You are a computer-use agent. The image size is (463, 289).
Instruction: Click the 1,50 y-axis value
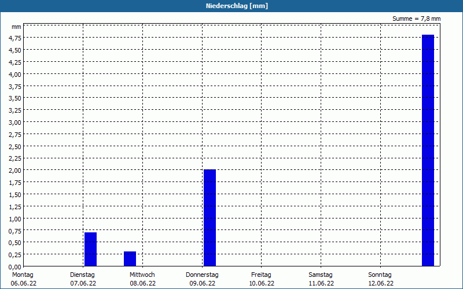[15, 195]
